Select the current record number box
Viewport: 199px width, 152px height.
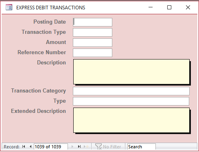coord(51,147)
